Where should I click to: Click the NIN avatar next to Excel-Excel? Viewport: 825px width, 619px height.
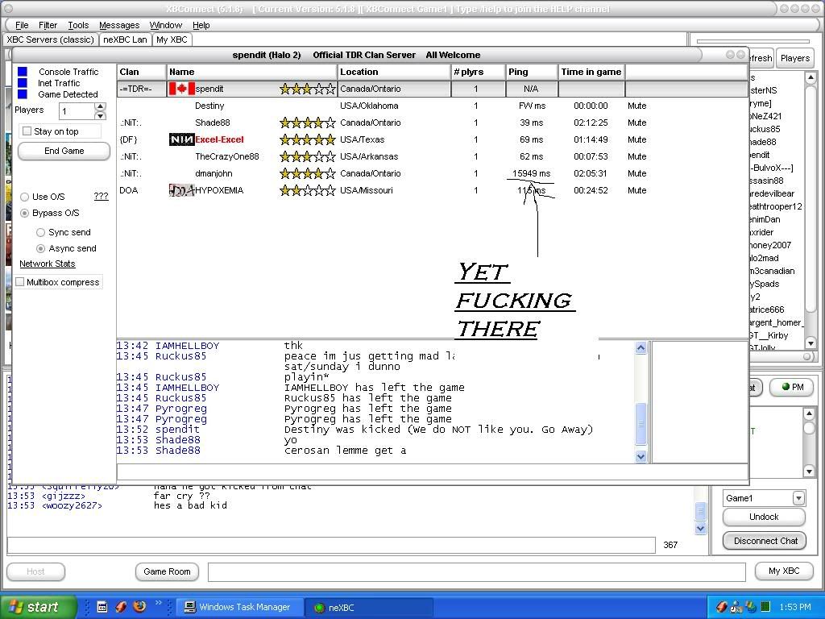(x=181, y=139)
